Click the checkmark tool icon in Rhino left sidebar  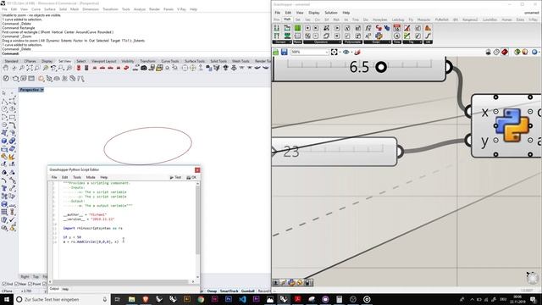click(12, 220)
